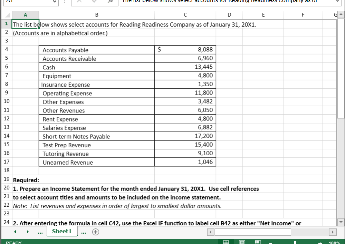Image resolution: width=346 pixels, height=244 pixels.
Task: Click the sheet navigation forward arrow
Action: click(x=28, y=232)
